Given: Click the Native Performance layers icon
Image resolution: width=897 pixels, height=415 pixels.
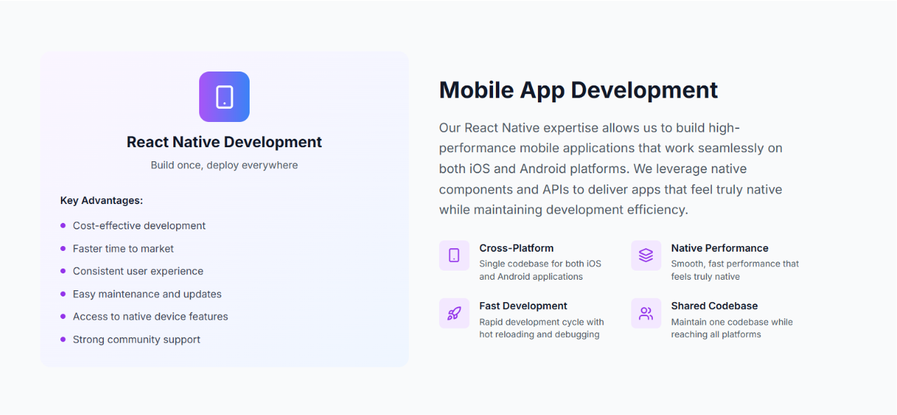Looking at the screenshot, I should point(646,255).
